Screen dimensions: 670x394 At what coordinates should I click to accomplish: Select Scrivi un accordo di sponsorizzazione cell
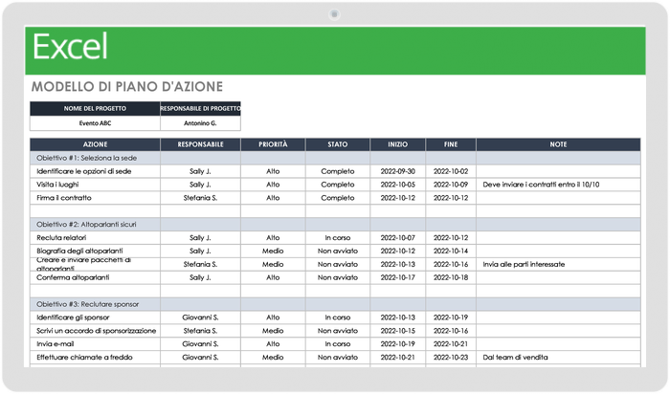tap(95, 330)
